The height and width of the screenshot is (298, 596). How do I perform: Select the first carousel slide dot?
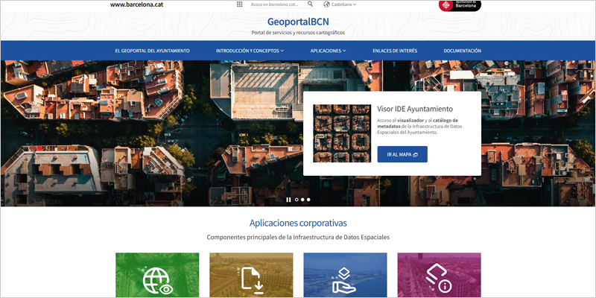coord(297,199)
